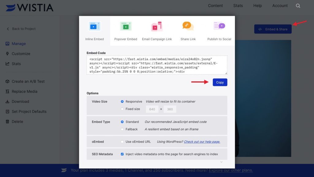The width and height of the screenshot is (314, 177).
Task: Click the Inline Embed tab label
Action: (x=94, y=39)
